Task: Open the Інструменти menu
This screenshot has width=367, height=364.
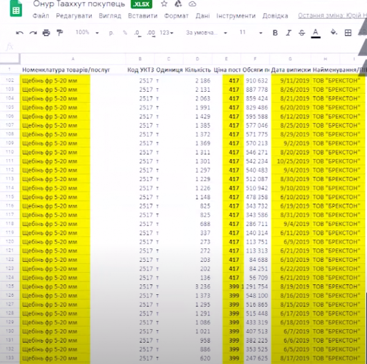Action: coord(236,16)
